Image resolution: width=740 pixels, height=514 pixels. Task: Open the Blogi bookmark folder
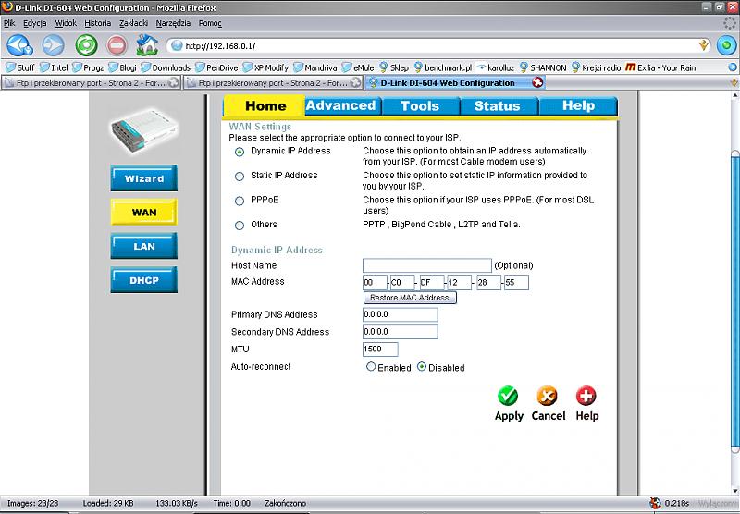tap(123, 67)
